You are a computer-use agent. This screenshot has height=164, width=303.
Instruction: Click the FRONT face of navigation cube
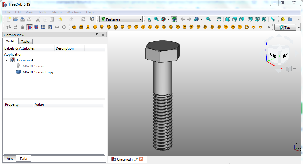point(272,56)
